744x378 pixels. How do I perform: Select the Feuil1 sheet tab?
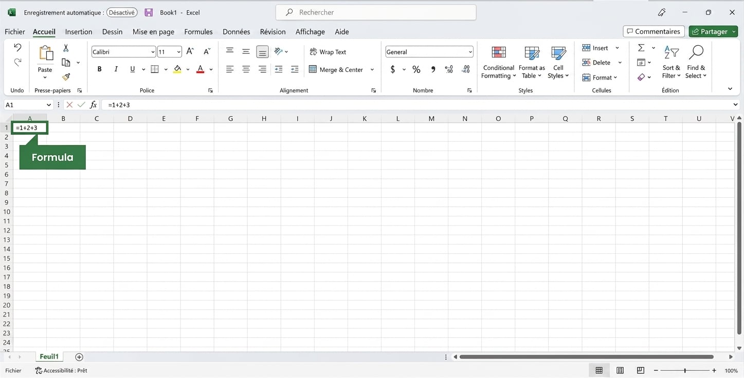(49, 356)
